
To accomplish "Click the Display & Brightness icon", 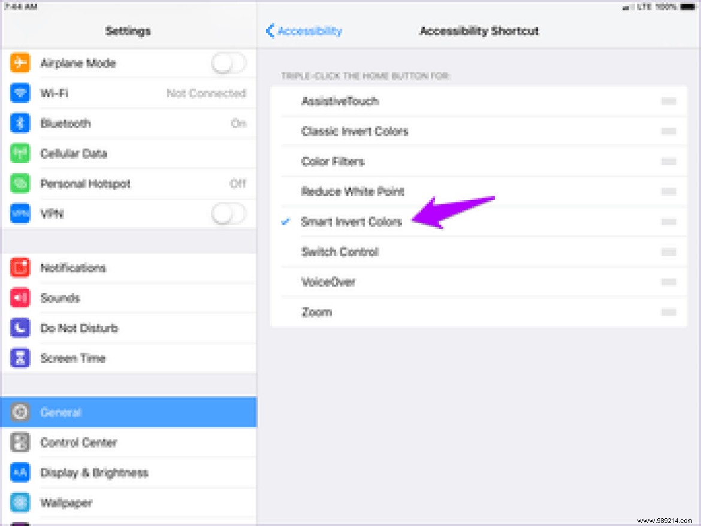I will (x=22, y=473).
